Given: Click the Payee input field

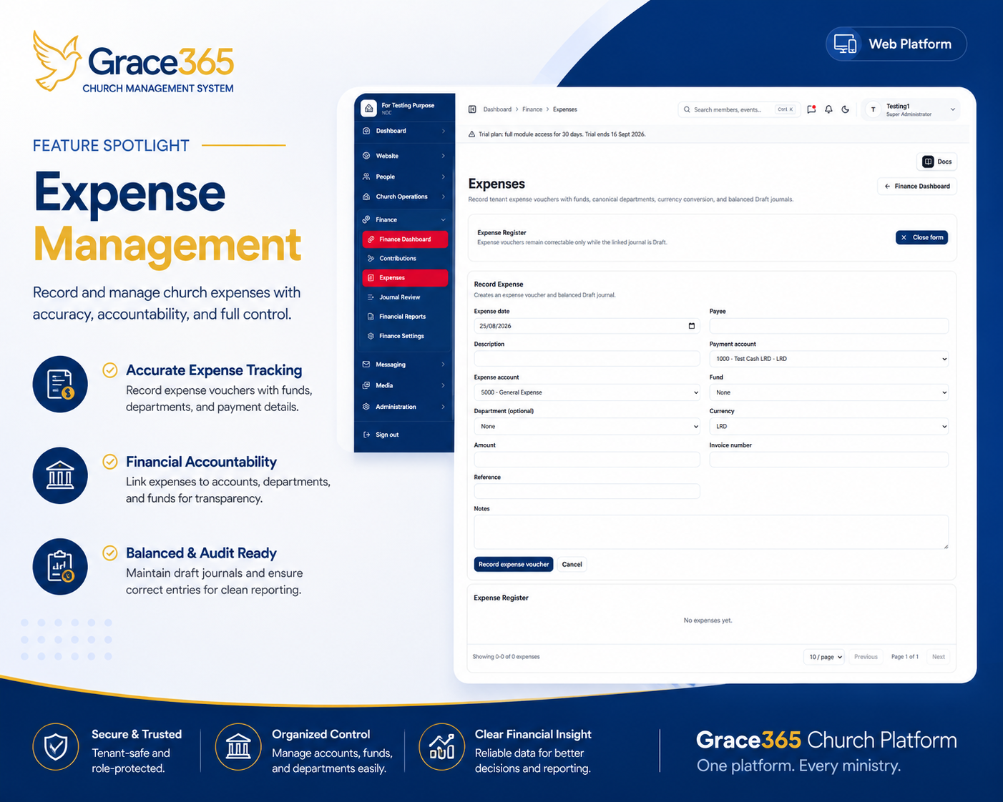Looking at the screenshot, I should click(829, 326).
